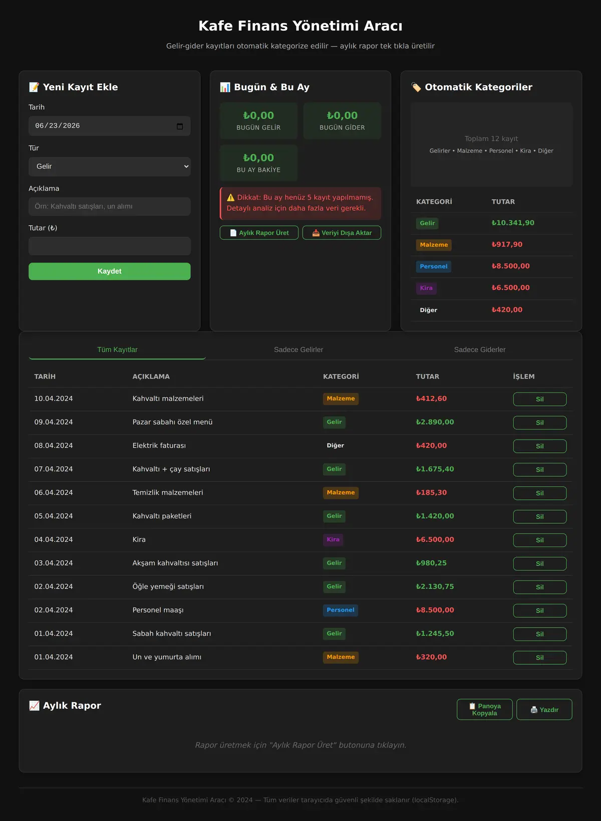Delete the Kahvaltı malzemeleri record
The height and width of the screenshot is (821, 601).
[540, 399]
